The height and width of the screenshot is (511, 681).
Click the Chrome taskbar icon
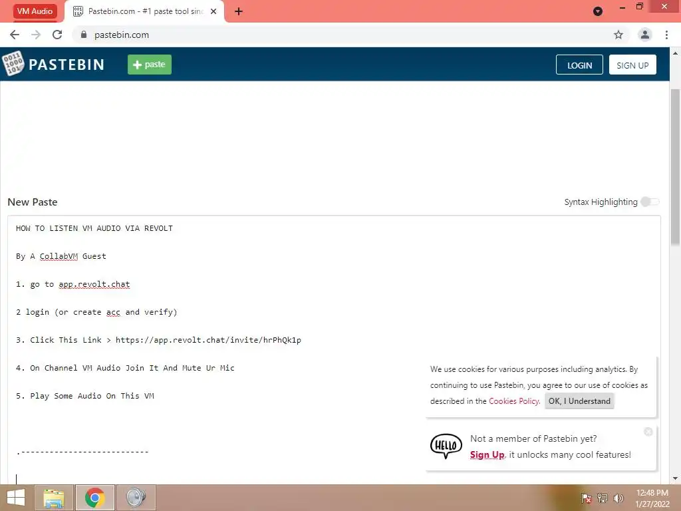[x=94, y=498]
